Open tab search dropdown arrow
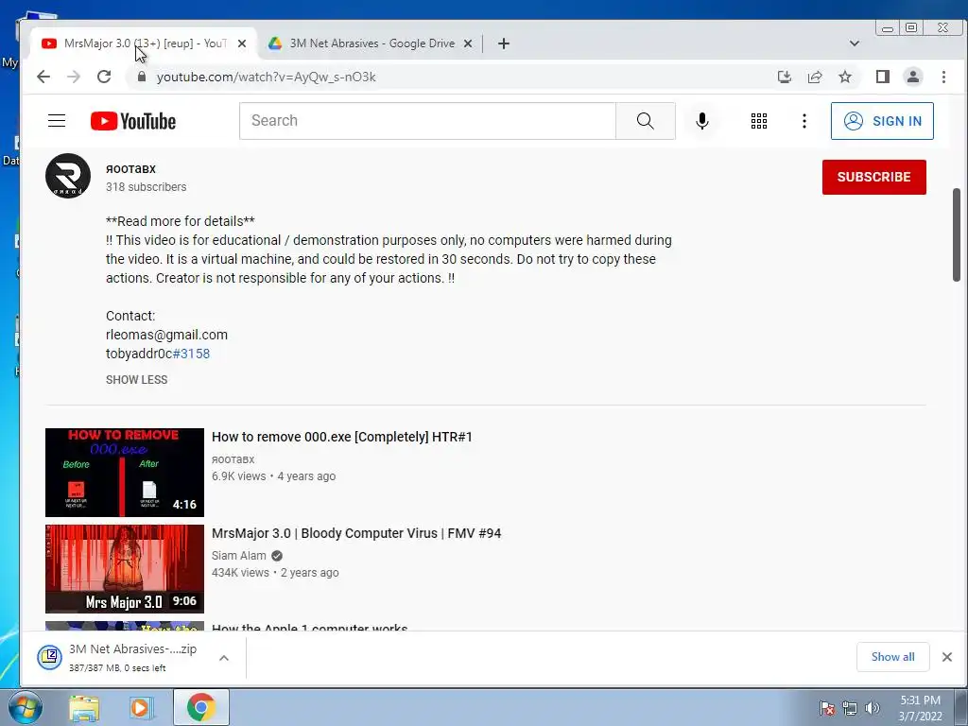Image resolution: width=968 pixels, height=726 pixels. pos(855,43)
